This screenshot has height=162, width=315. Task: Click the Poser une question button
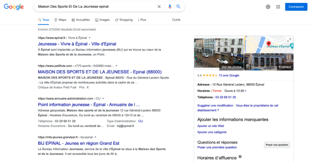pos(277,145)
